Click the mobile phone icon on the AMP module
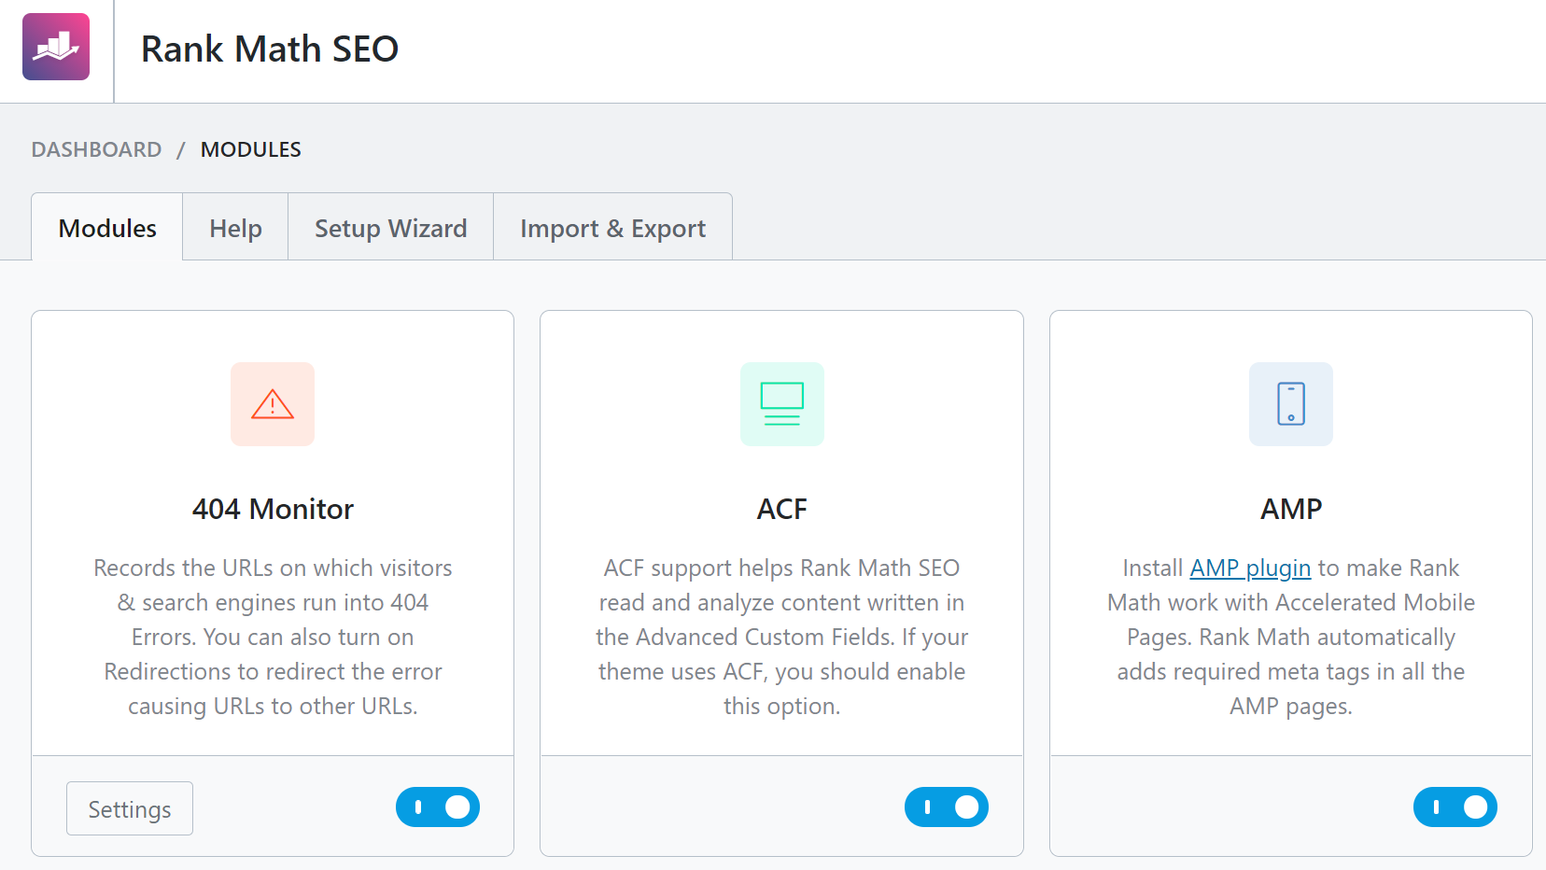Image resolution: width=1546 pixels, height=870 pixels. tap(1290, 404)
